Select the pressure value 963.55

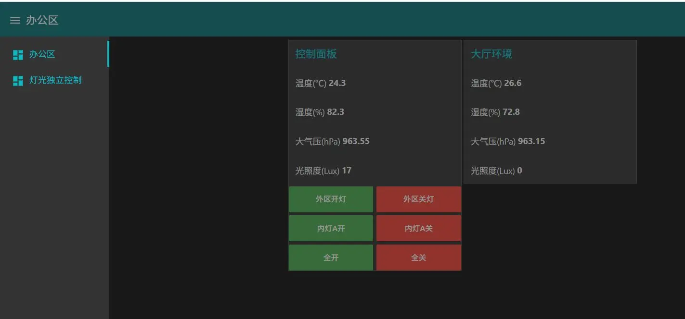click(x=356, y=141)
